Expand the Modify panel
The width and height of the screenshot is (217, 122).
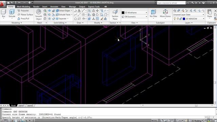coord(98,23)
